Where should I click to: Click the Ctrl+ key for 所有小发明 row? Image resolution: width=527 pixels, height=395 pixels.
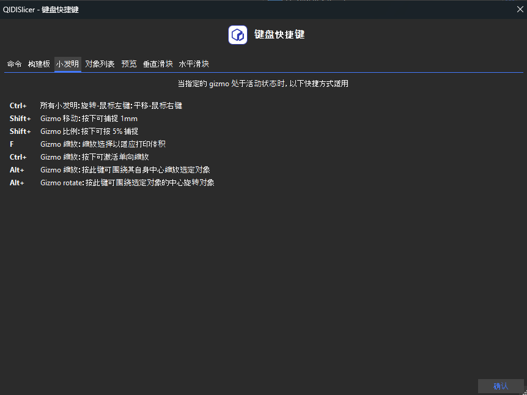(18, 106)
